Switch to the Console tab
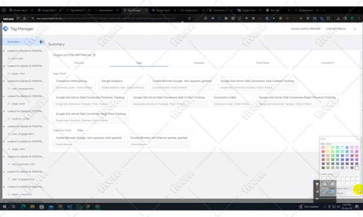This screenshot has width=363, height=217. 327,63
